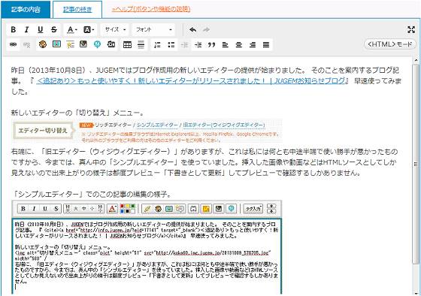Click the 「シンプルエディター」でのこの記事の編集の様子。 line

tap(92, 194)
